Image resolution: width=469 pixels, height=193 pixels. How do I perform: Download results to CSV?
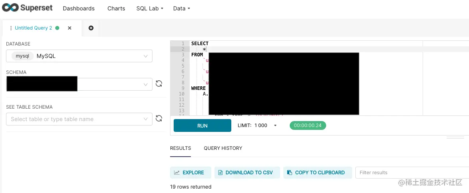point(247,172)
